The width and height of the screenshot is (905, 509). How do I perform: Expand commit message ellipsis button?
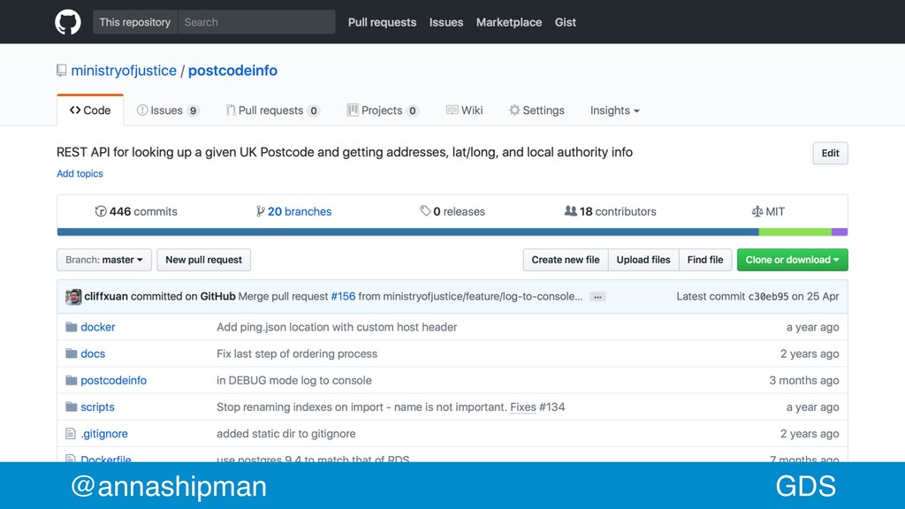click(x=597, y=297)
